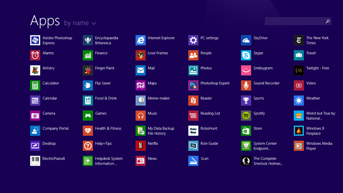Open System Center Endpoint shield icon
The image size is (343, 193).
coord(246,146)
